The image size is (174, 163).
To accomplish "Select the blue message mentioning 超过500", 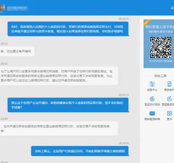I will (80, 151).
